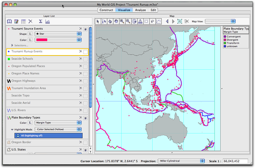Go to next map view arrow
This screenshot has width=255, height=168.
(x=173, y=21)
